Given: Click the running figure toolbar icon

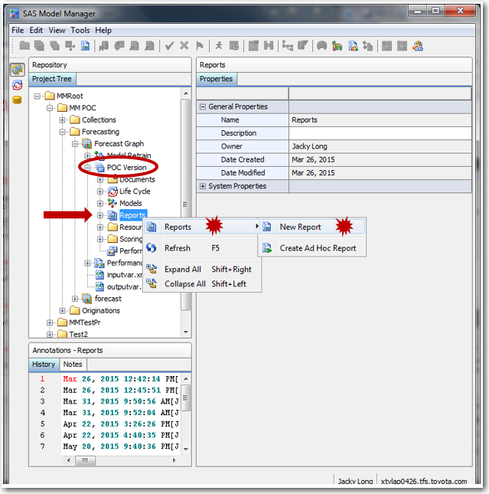Looking at the screenshot, I should [x=219, y=46].
